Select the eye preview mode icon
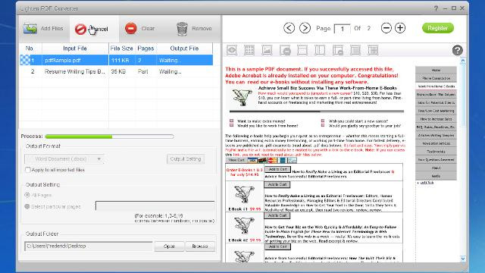Screen dimensions: 485x273 click(x=232, y=50)
